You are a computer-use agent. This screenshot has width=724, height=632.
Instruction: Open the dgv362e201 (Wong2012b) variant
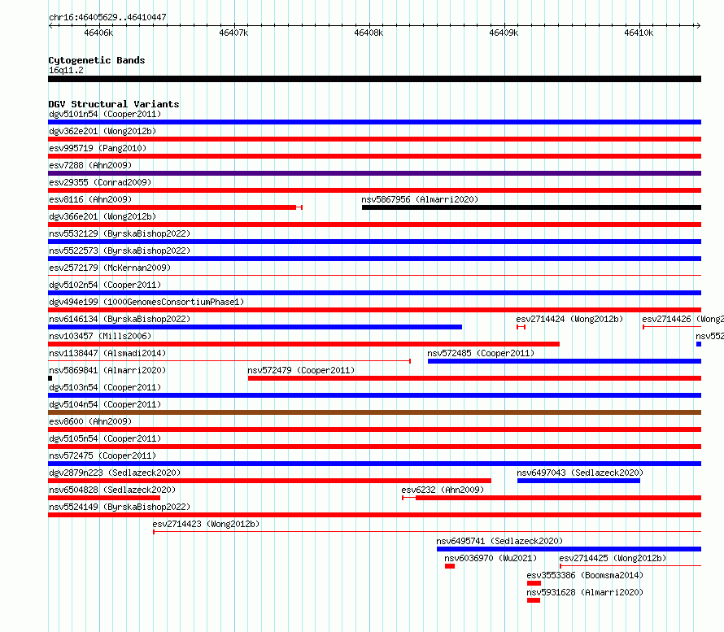(x=102, y=131)
